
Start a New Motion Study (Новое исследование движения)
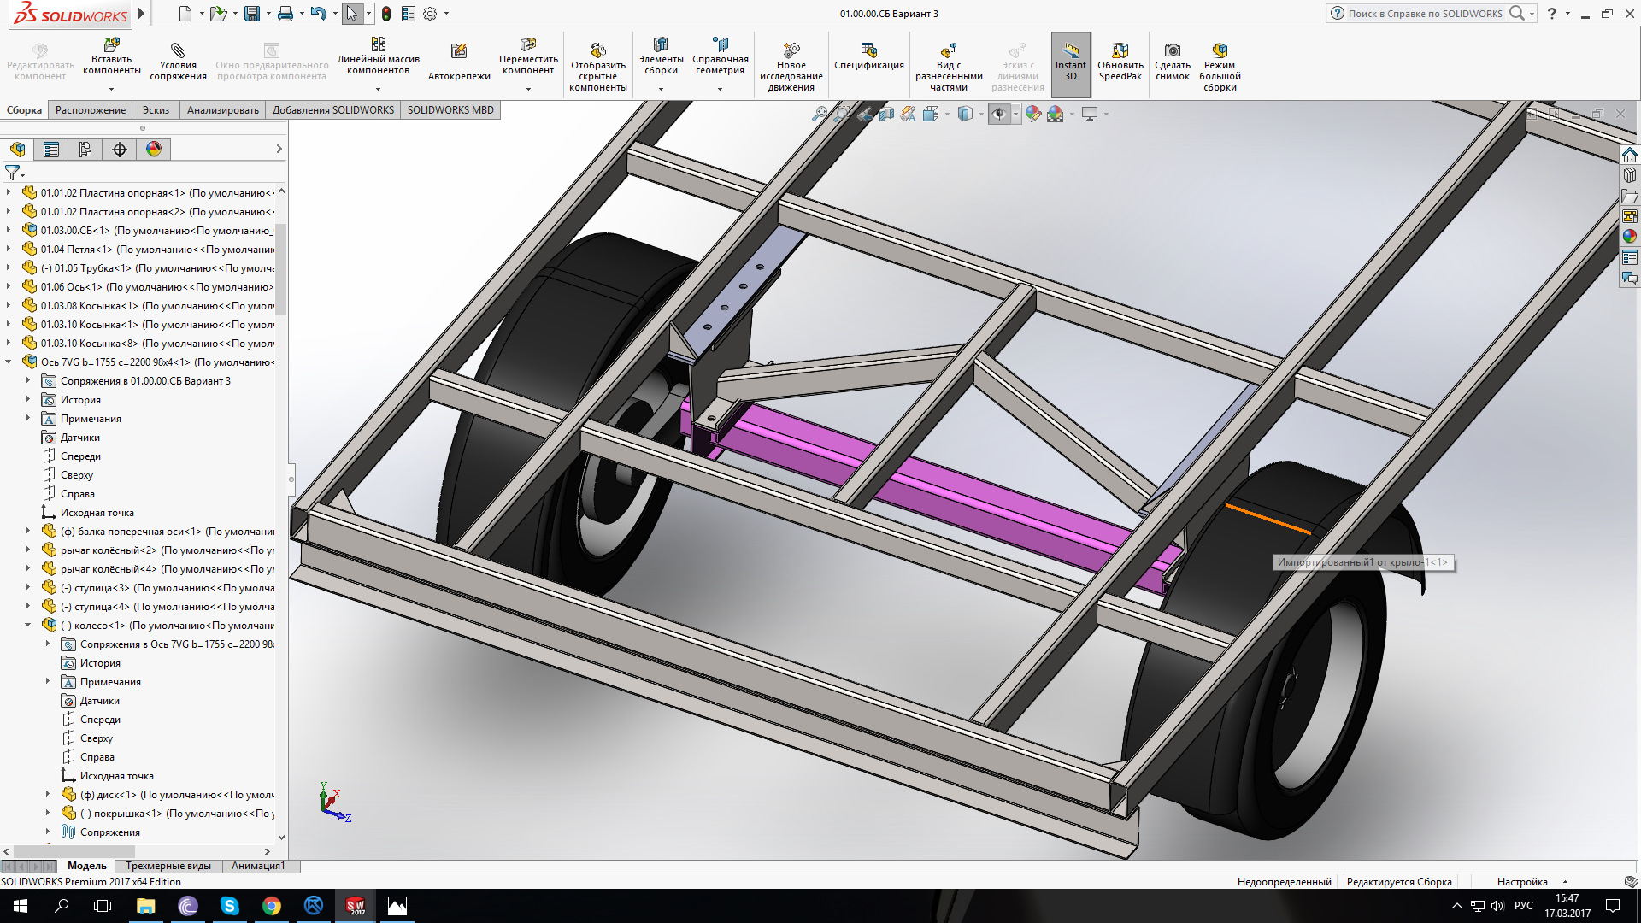(x=791, y=67)
